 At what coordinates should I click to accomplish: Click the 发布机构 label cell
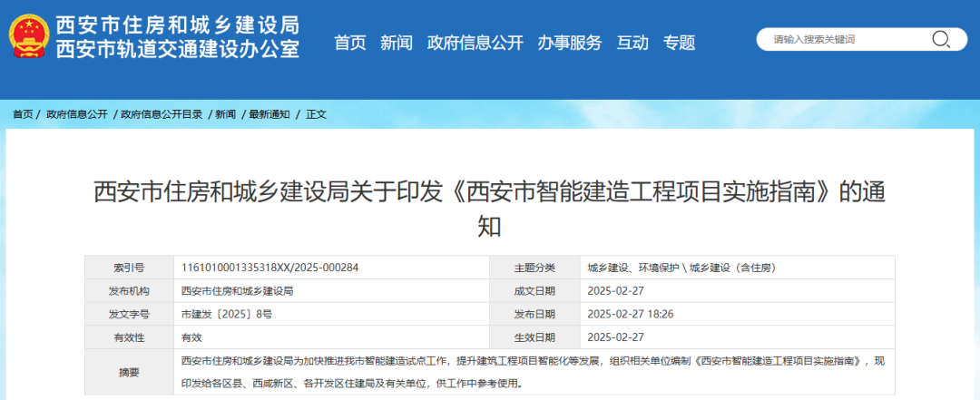pyautogui.click(x=130, y=290)
